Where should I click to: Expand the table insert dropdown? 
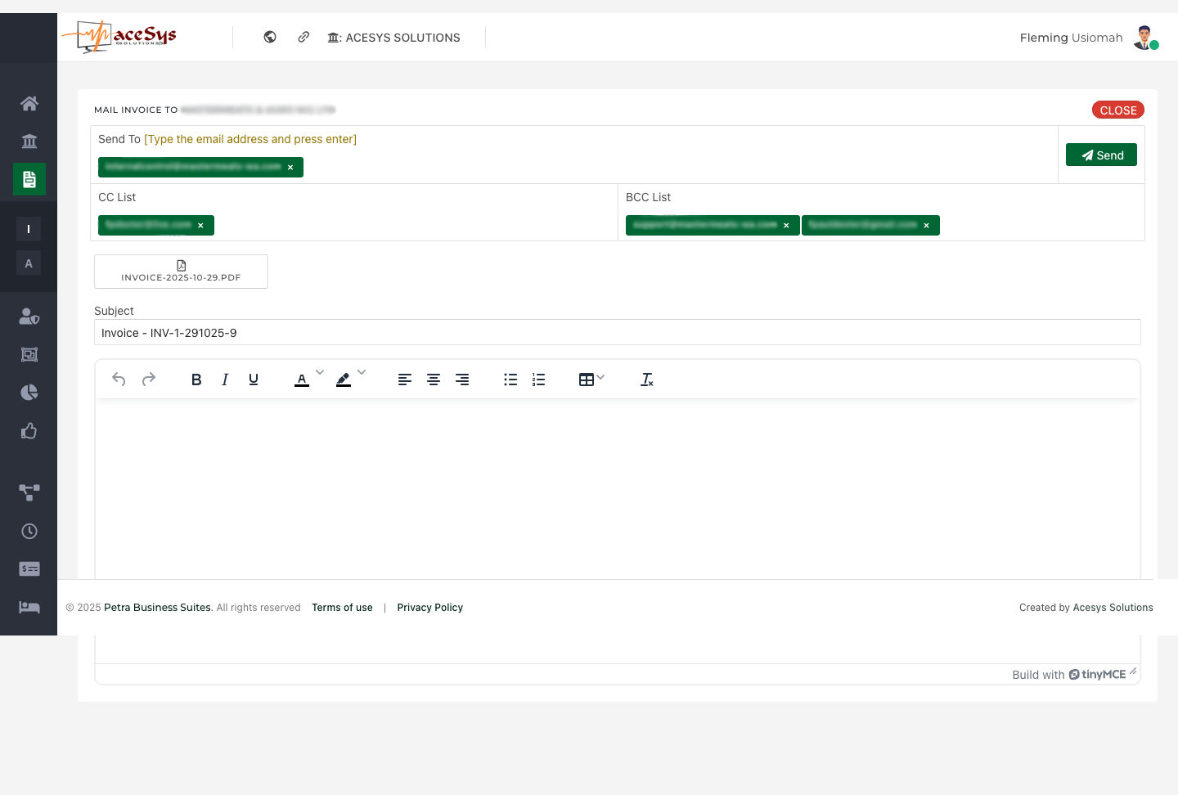point(600,378)
